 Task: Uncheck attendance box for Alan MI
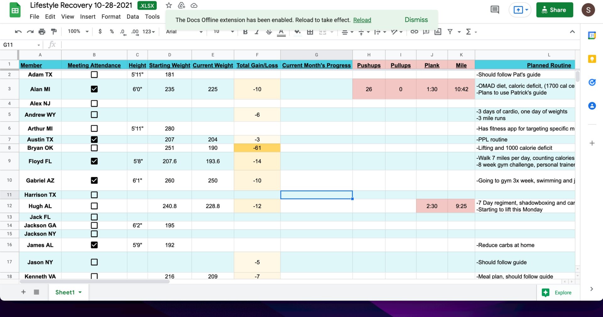tap(94, 89)
